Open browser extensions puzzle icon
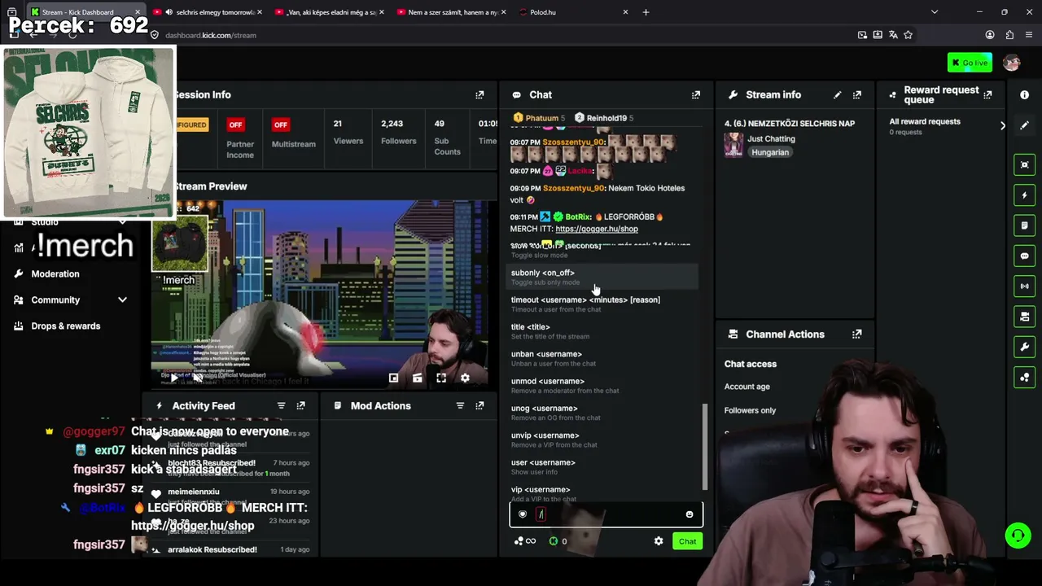 (x=1009, y=35)
